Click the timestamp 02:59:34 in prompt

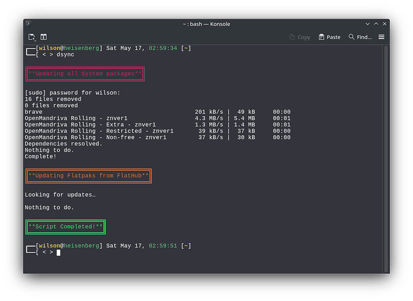163,48
